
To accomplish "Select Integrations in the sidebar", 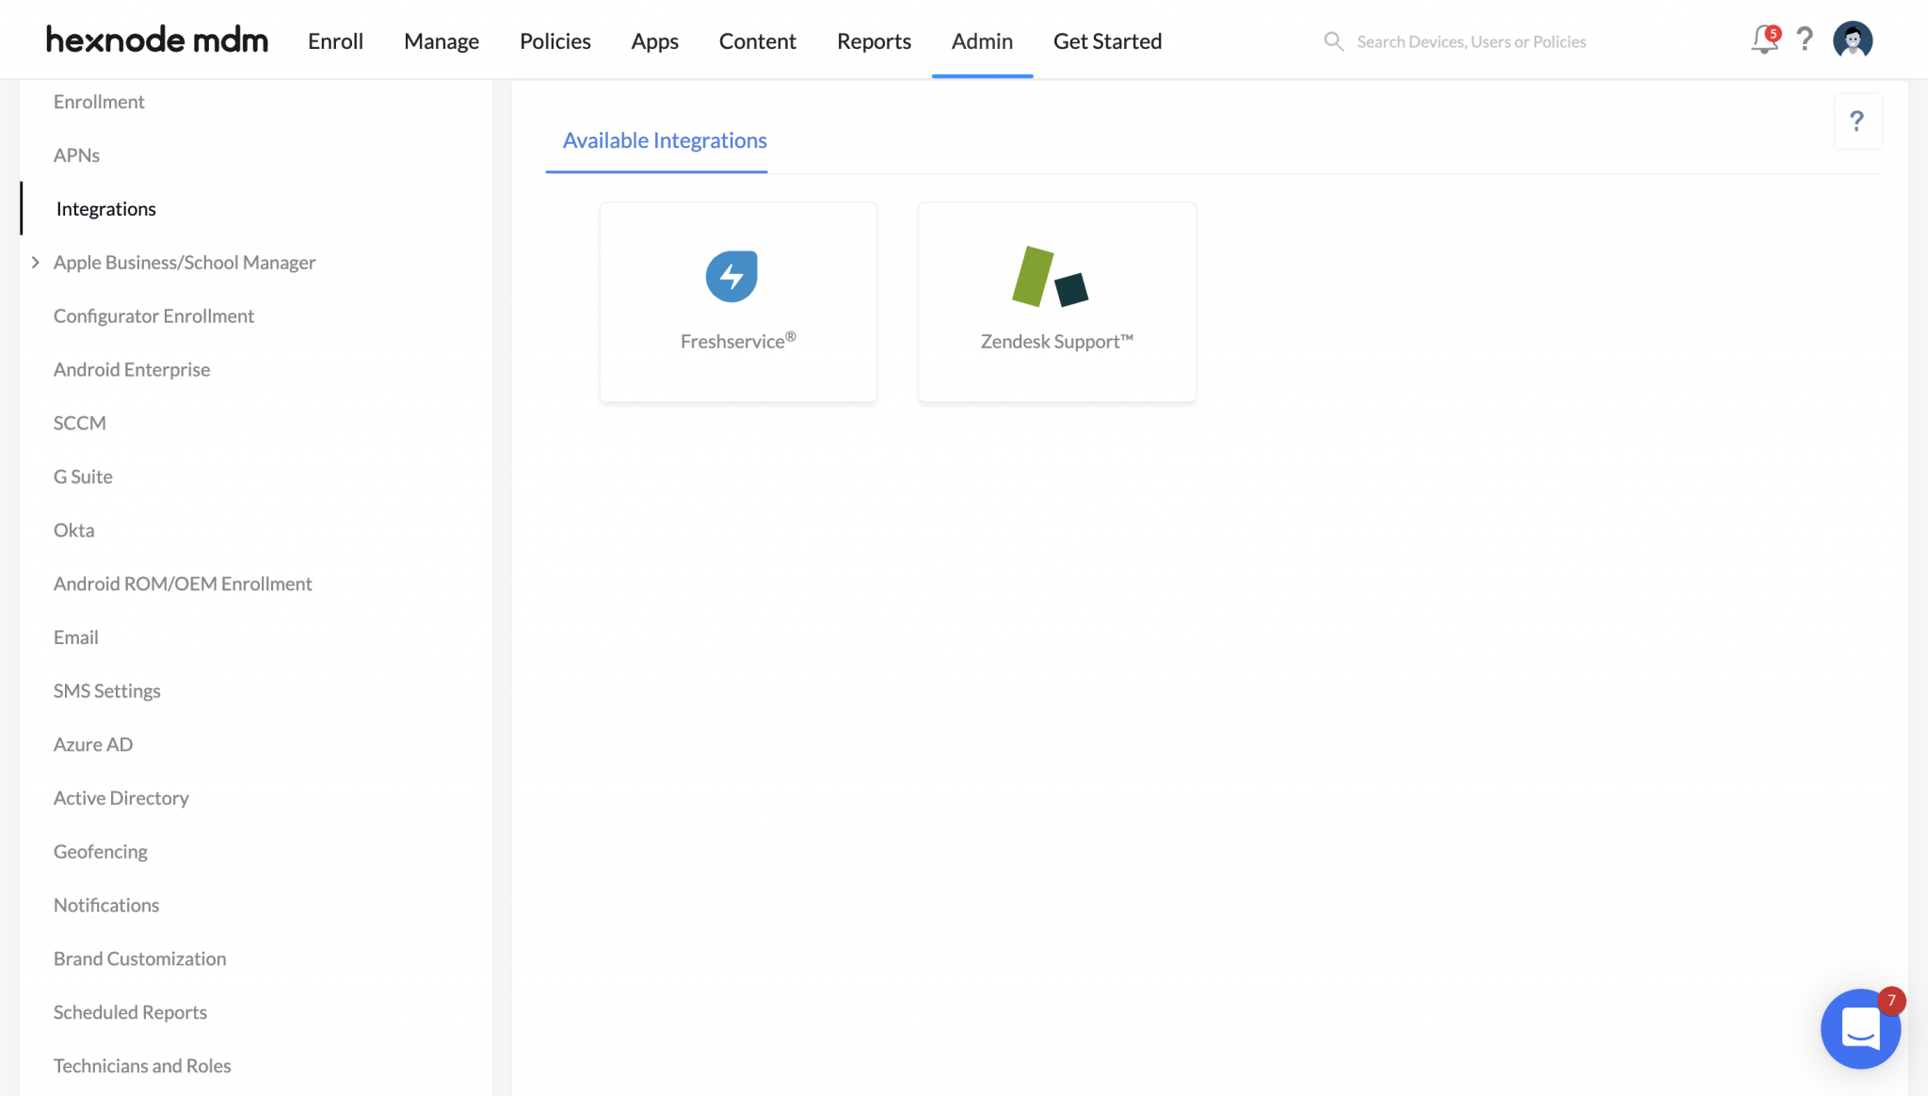I will [x=105, y=208].
